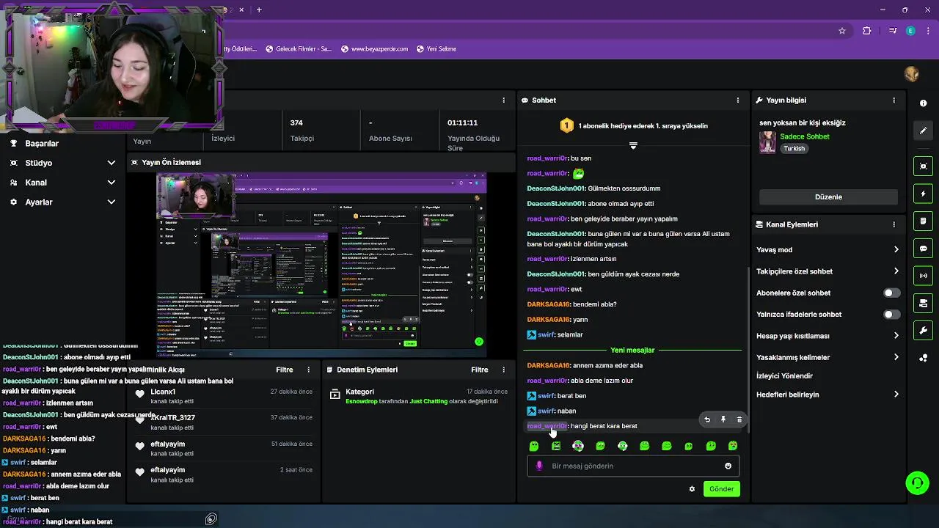Toggle the broadcast signal widget icon
Viewport: 939px width, 528px height.
coord(924,276)
